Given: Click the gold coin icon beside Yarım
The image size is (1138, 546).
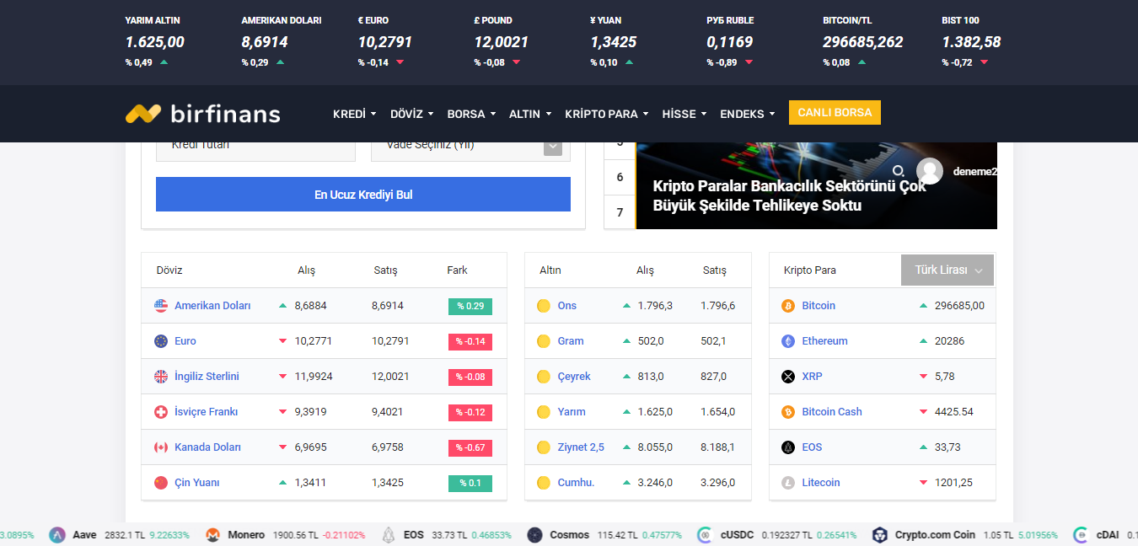Looking at the screenshot, I should tap(544, 412).
